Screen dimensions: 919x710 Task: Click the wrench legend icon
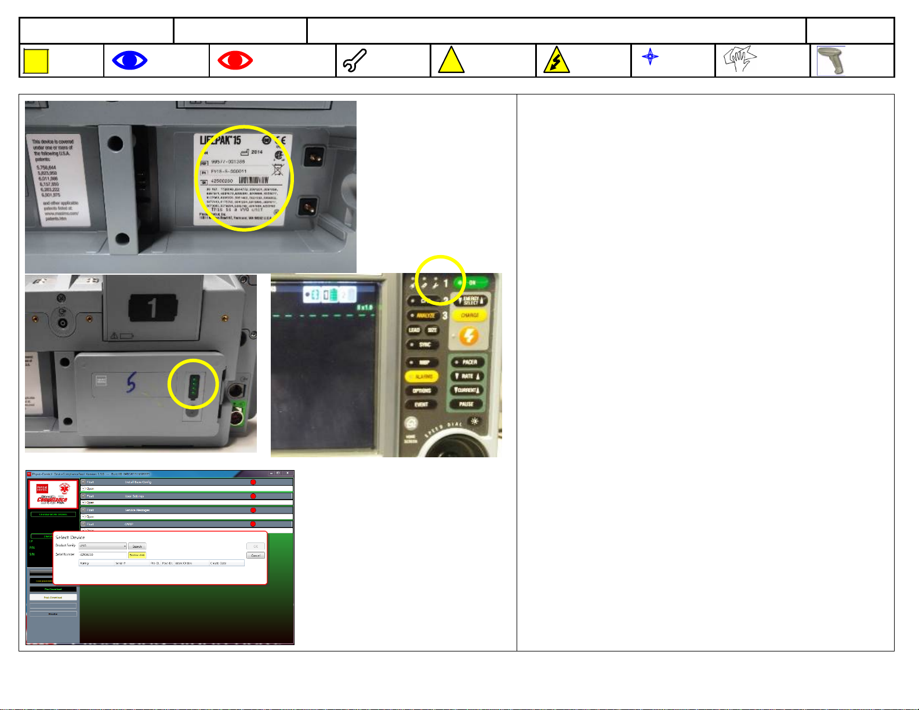pos(355,61)
